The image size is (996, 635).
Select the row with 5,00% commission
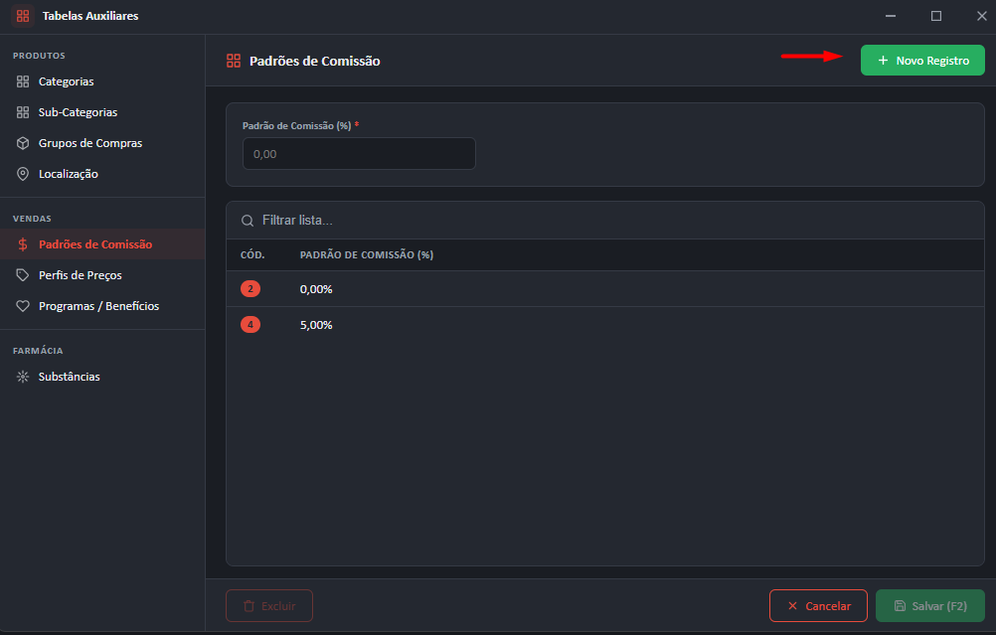[604, 325]
